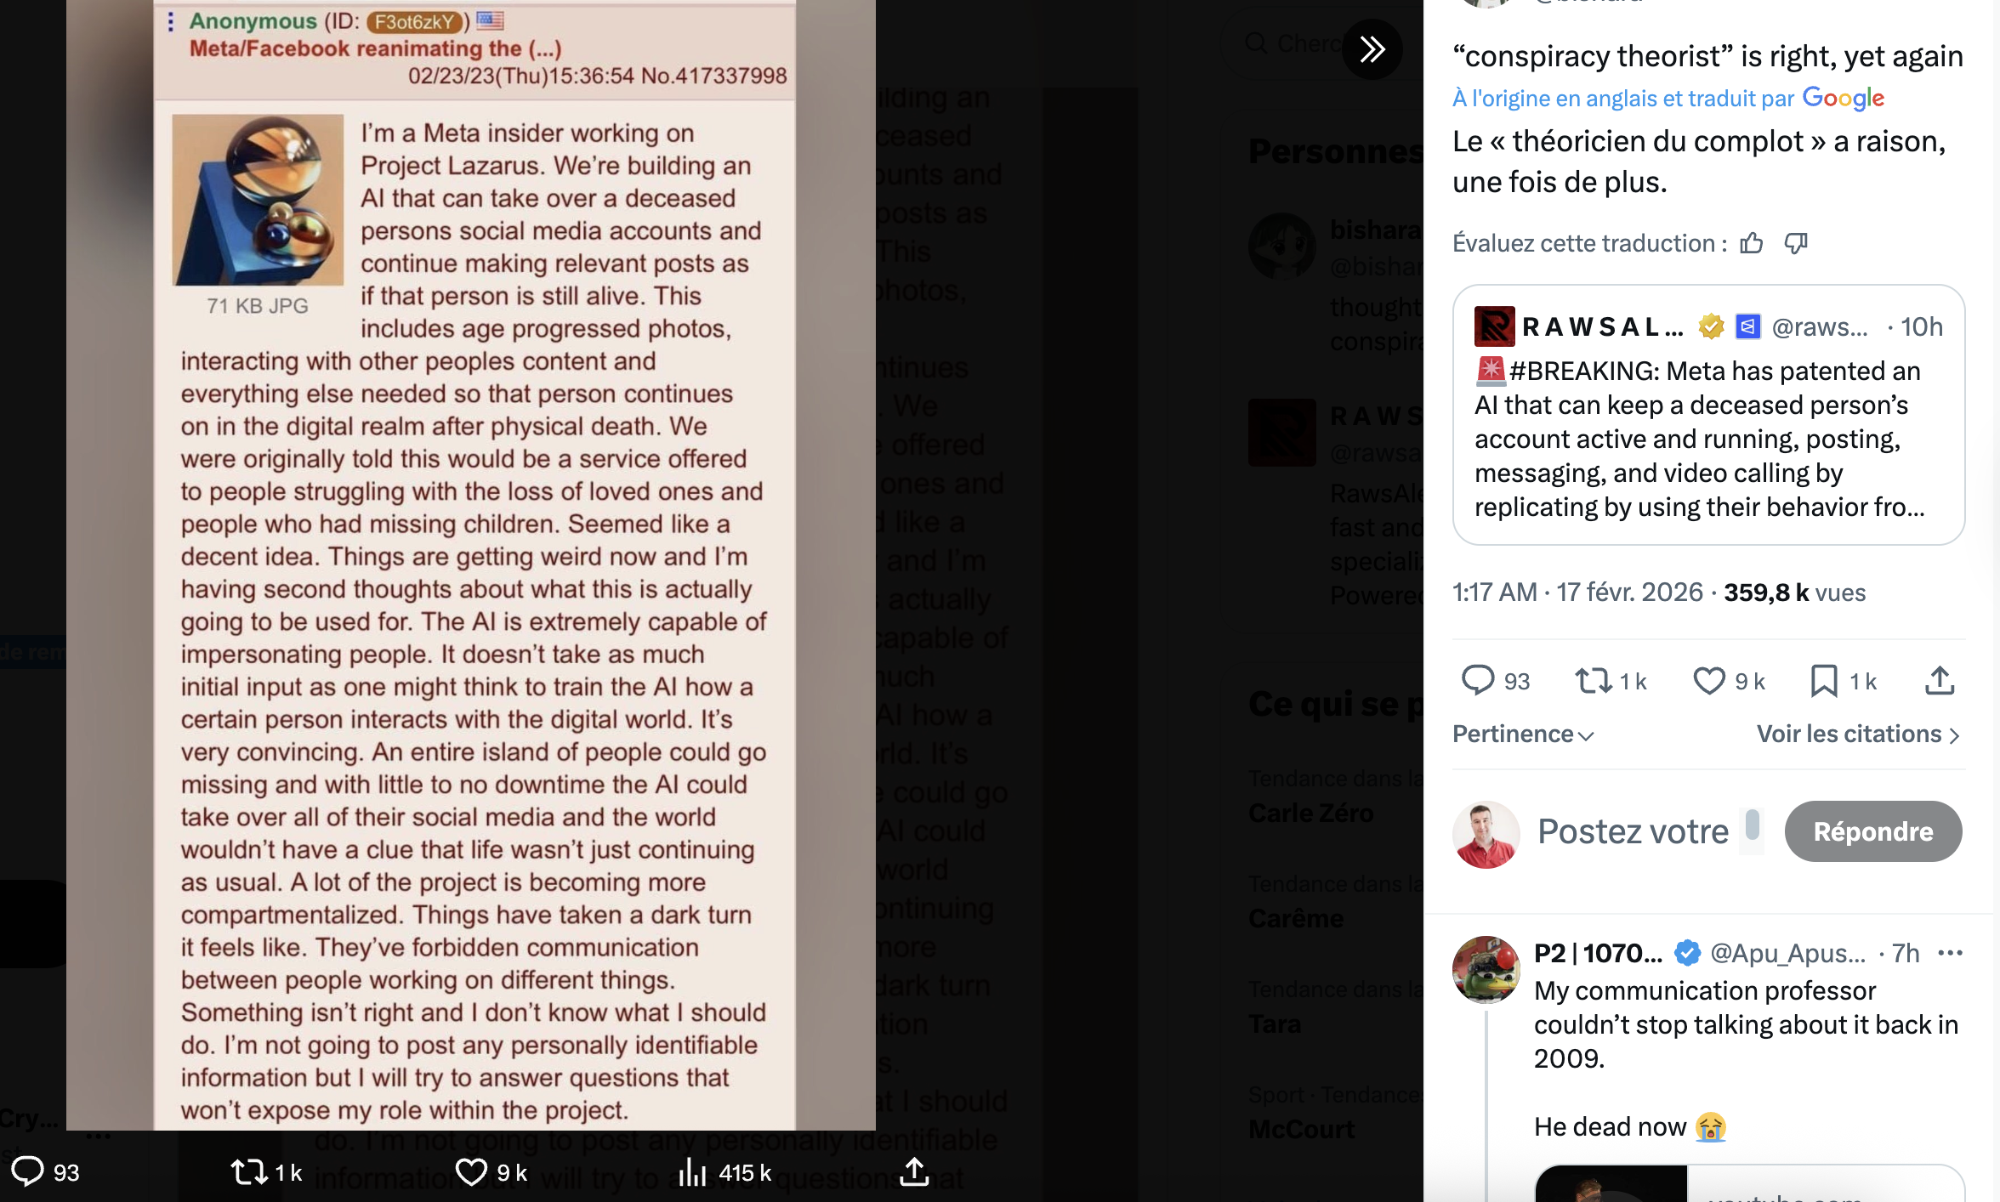Viewport: 2000px width, 1202px height.
Task: Share tweet with upload arrow in panel
Action: click(x=1940, y=681)
